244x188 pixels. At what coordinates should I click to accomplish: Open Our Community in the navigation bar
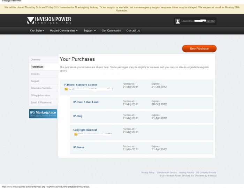[111, 31]
